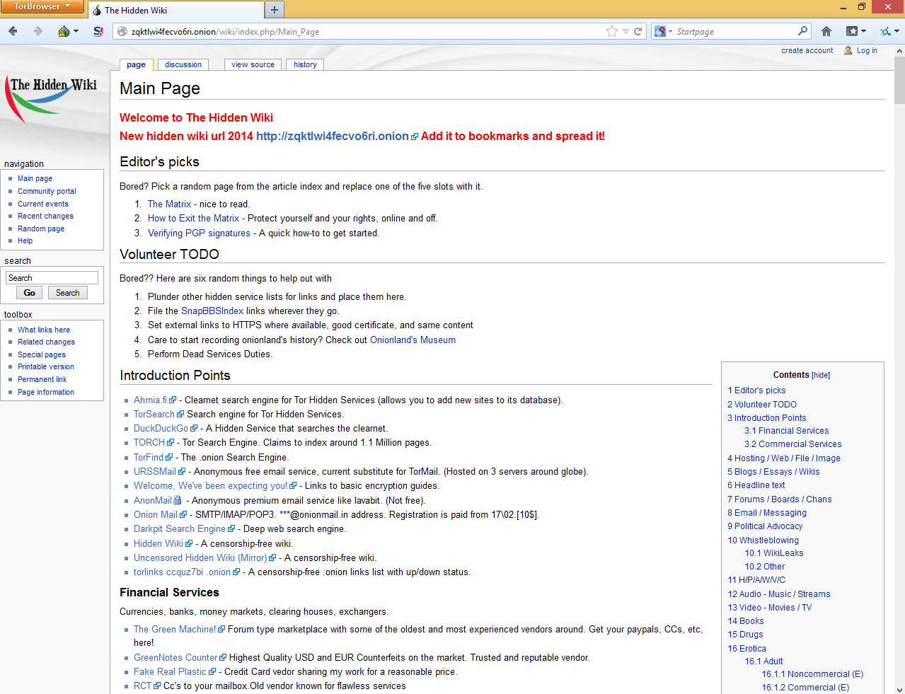Image resolution: width=905 pixels, height=694 pixels.
Task: Go forward with the forward arrow
Action: (x=38, y=31)
